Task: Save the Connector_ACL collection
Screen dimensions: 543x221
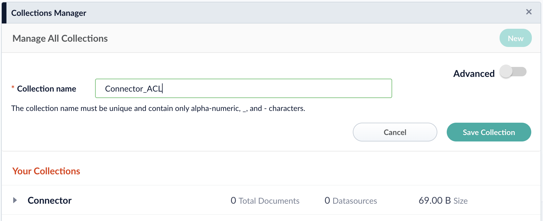Action: [x=489, y=132]
